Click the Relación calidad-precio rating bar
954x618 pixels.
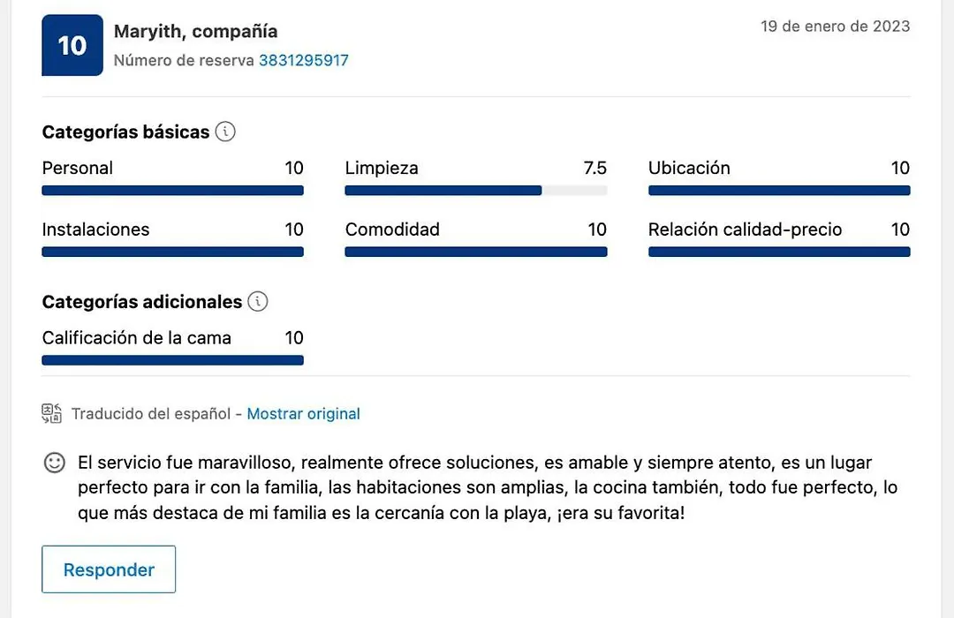tap(779, 252)
